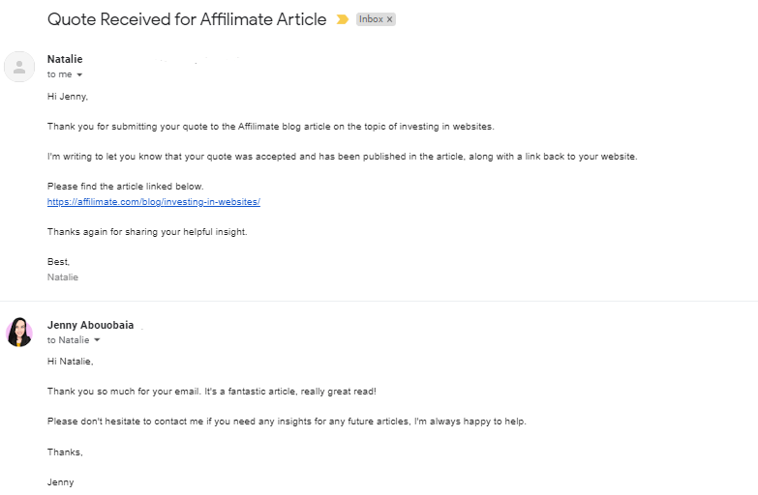This screenshot has width=758, height=495.
Task: Click Natalie's default gray avatar icon
Action: pos(19,67)
